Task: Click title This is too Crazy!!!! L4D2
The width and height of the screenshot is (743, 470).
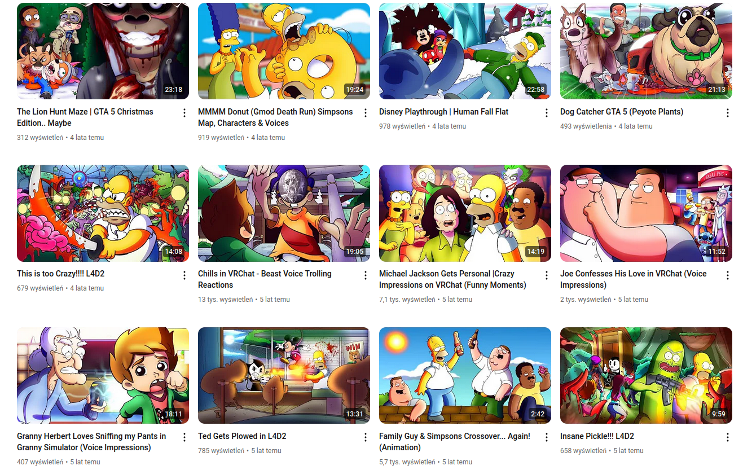Action: 60,274
